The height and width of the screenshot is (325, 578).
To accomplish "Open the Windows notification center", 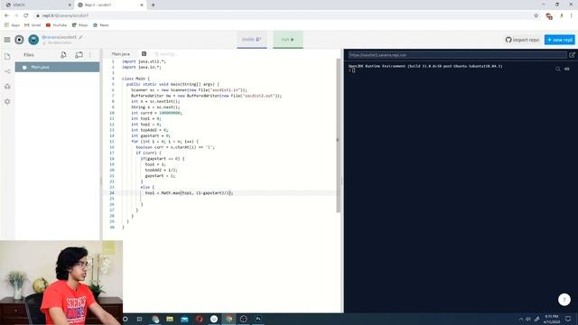I will coord(568,319).
